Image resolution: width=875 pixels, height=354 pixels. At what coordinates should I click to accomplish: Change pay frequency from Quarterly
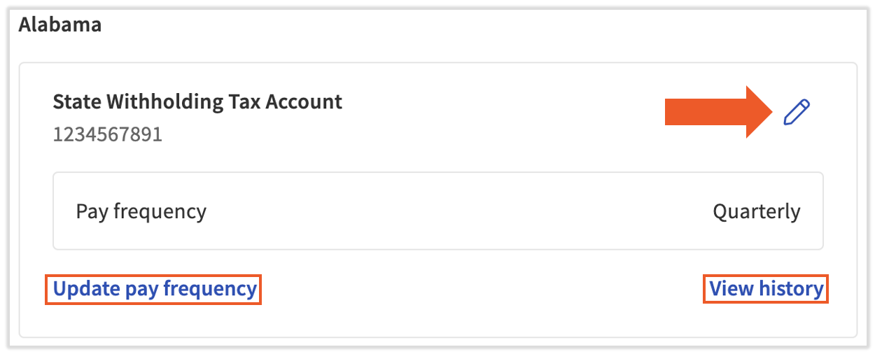click(155, 289)
